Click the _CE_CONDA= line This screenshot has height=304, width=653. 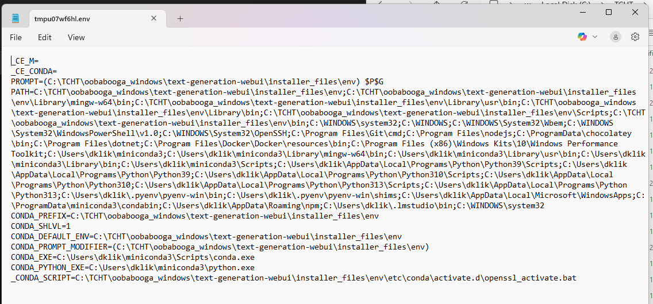[x=34, y=71]
